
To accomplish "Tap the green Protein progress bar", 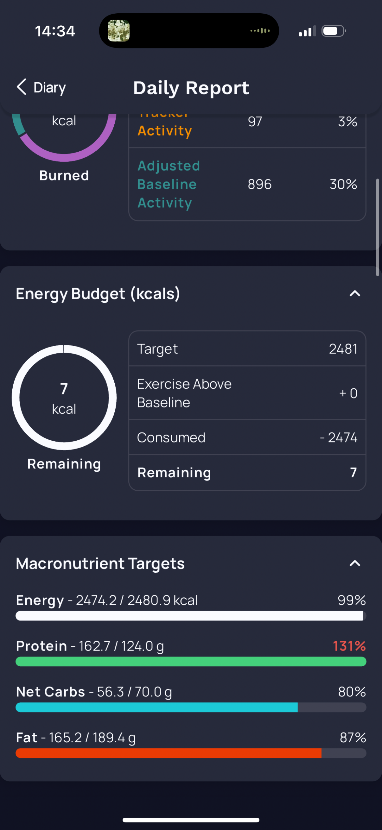I will tap(191, 662).
